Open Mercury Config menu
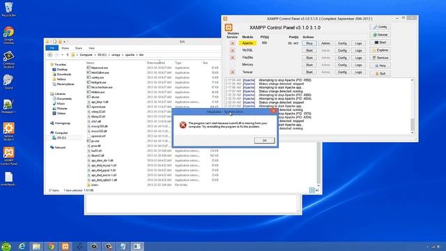The image size is (446, 251). pos(342,65)
